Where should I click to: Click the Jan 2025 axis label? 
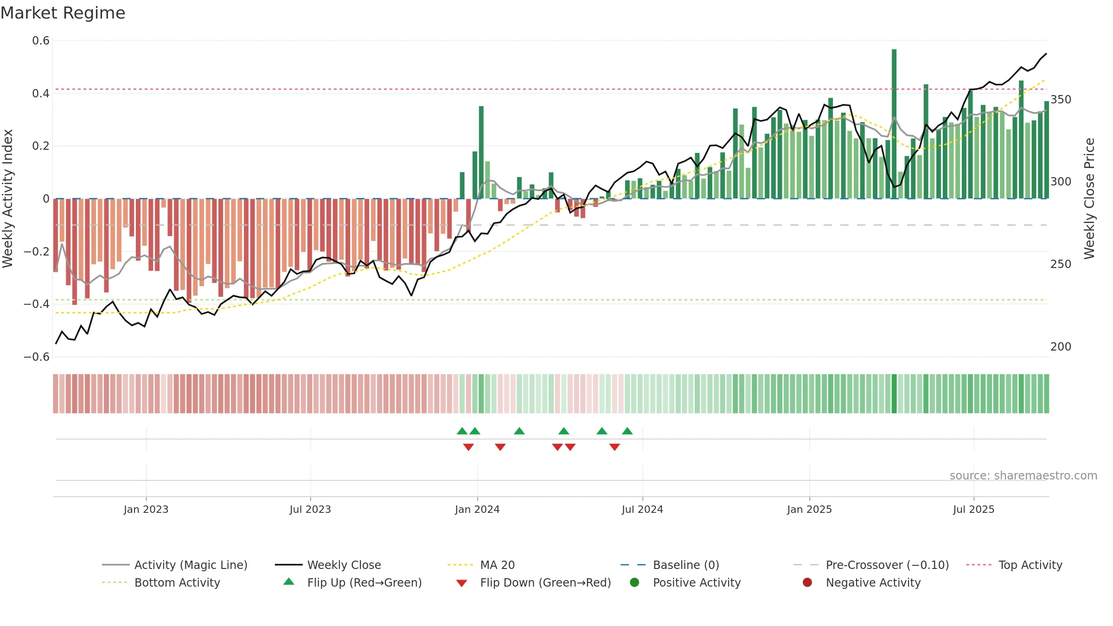click(809, 510)
